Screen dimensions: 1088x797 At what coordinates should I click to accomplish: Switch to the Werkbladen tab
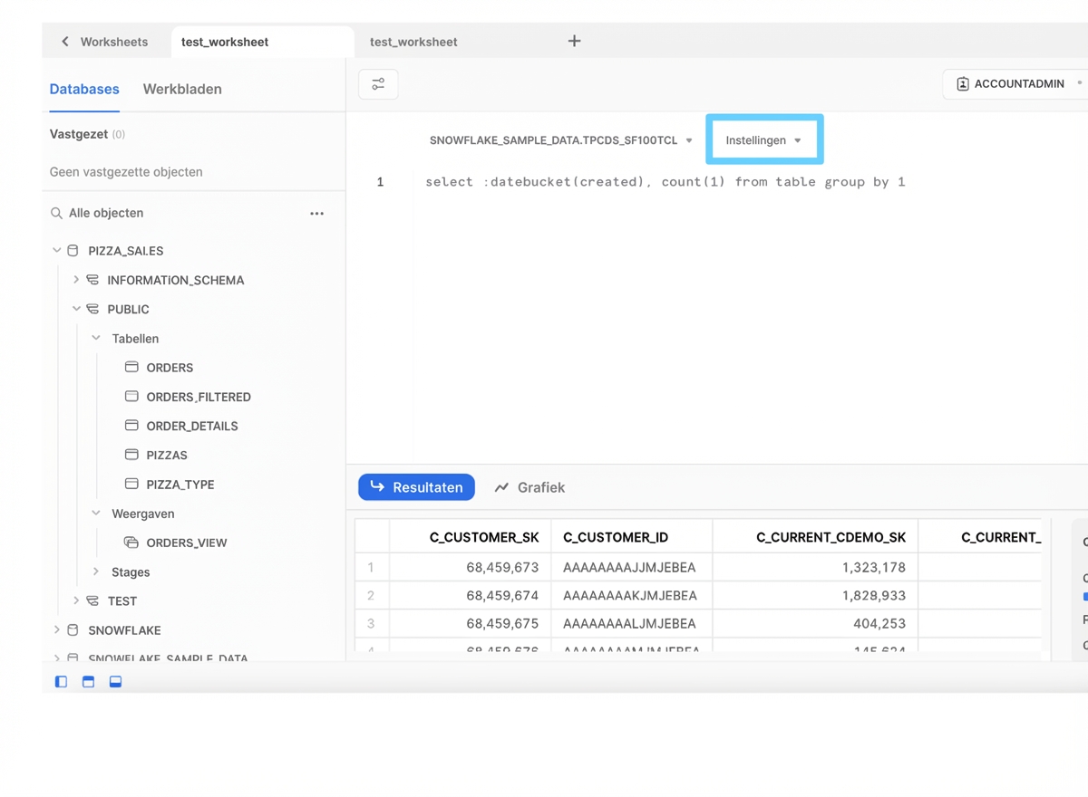pyautogui.click(x=181, y=89)
